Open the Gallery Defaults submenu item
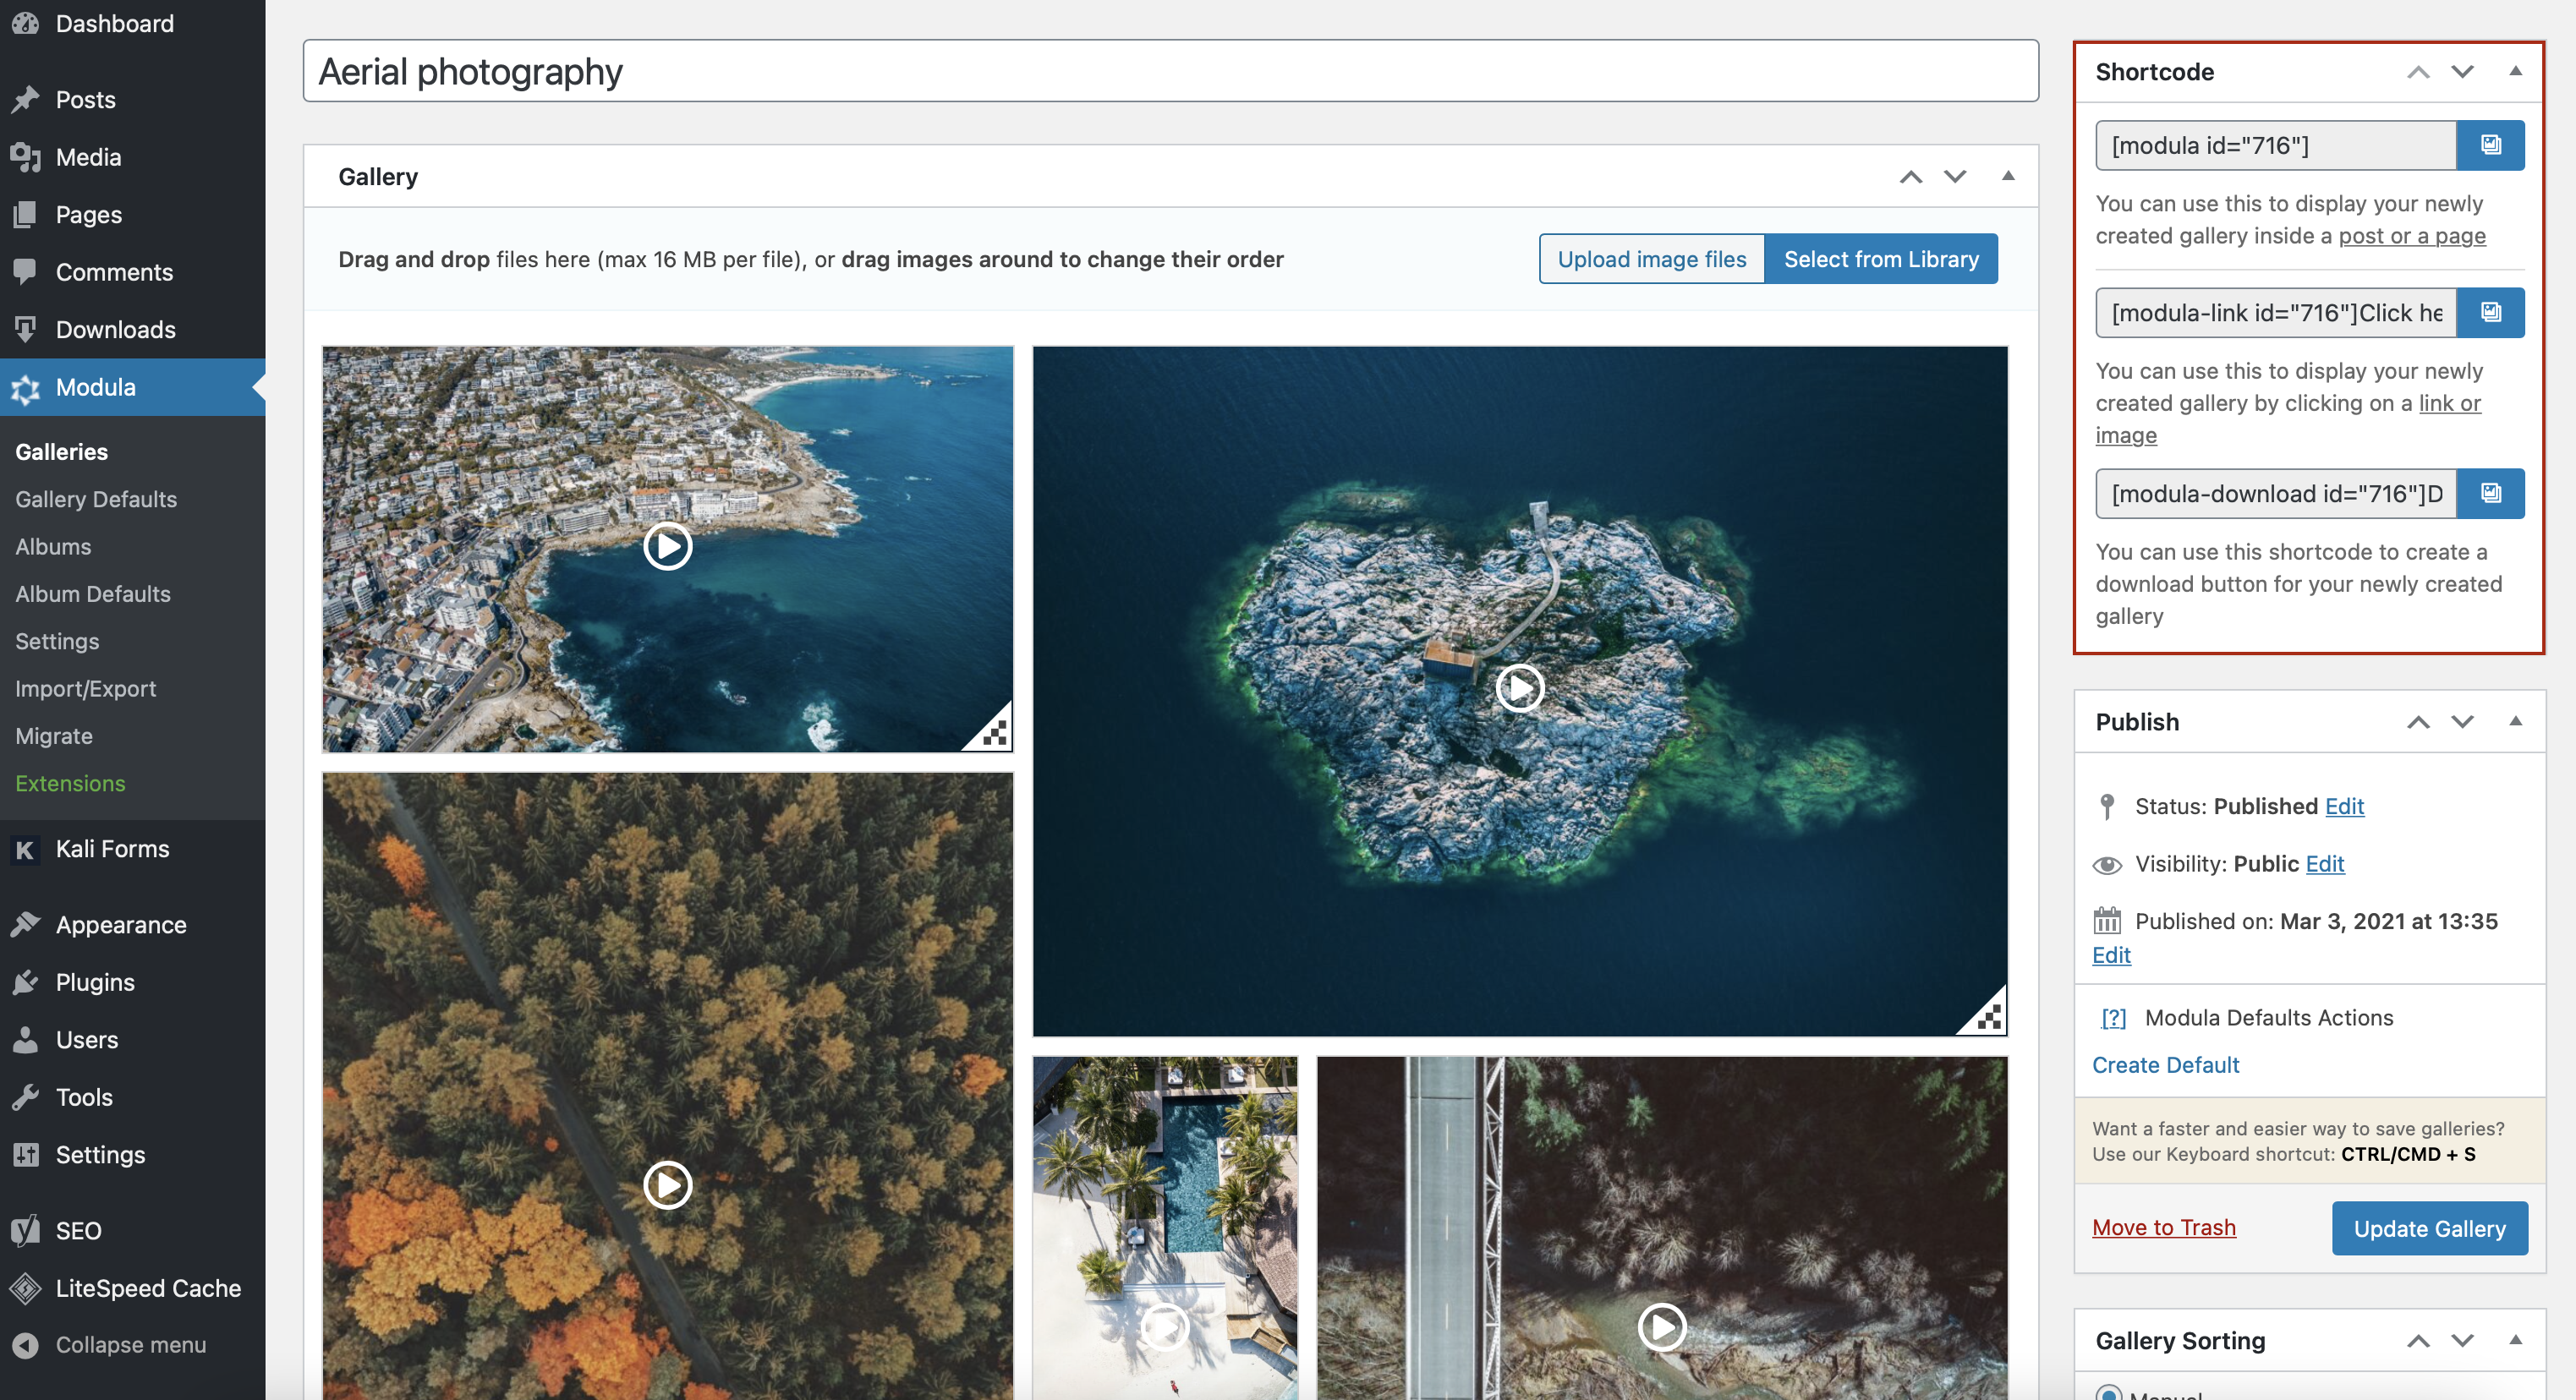The image size is (2576, 1400). click(96, 499)
